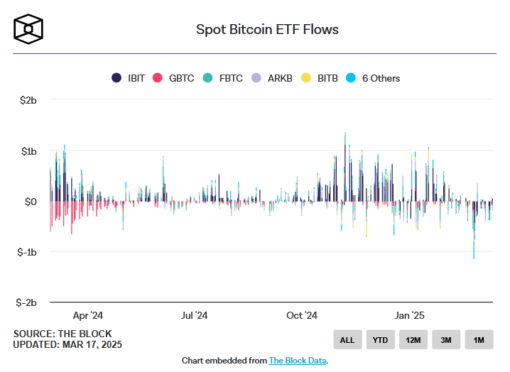Switch to YTD time range
The image size is (510, 372).
(380, 340)
